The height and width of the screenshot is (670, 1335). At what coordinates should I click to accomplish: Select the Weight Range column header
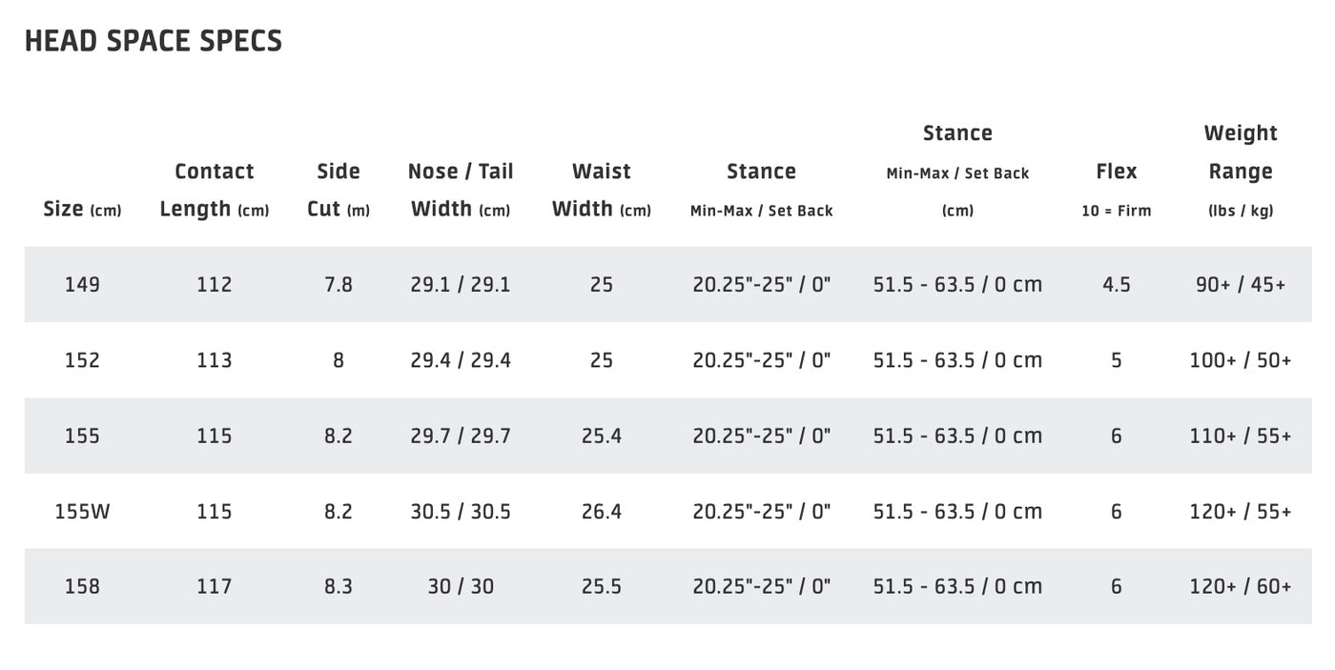click(1241, 172)
